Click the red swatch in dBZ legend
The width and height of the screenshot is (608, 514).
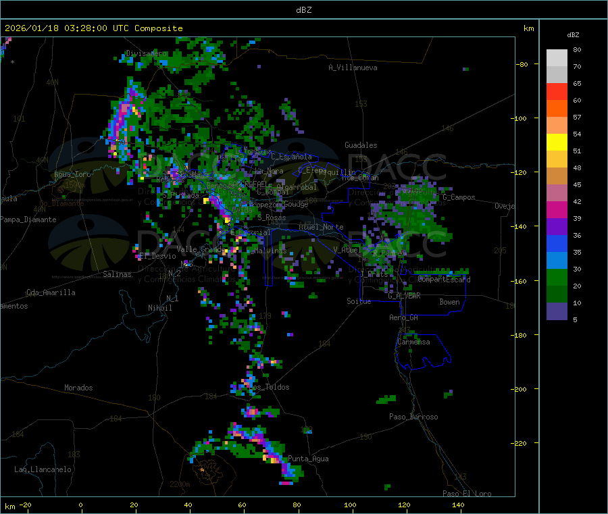point(557,91)
